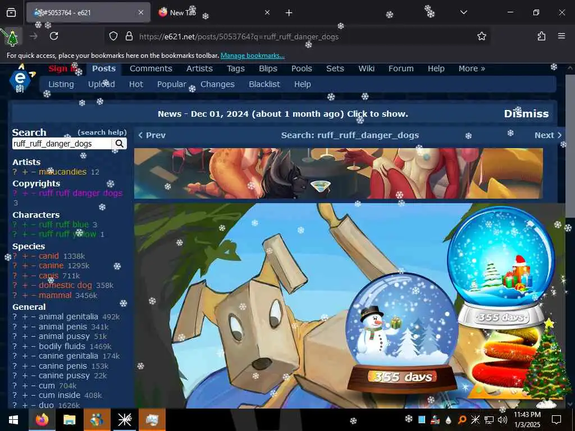Image resolution: width=575 pixels, height=431 pixels.
Task: Close the #5053764 - e621 tab
Action: coord(141,12)
